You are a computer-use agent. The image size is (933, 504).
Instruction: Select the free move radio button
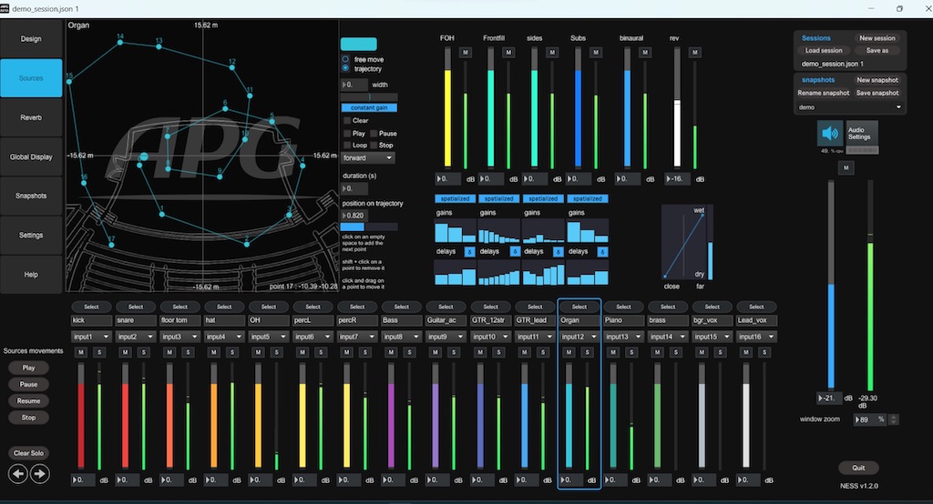click(x=346, y=59)
